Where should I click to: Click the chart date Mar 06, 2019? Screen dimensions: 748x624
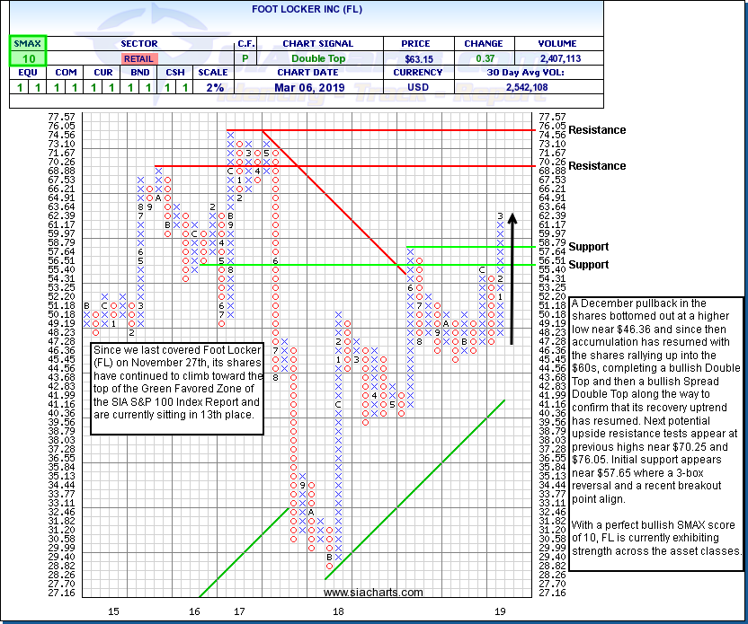(x=307, y=87)
